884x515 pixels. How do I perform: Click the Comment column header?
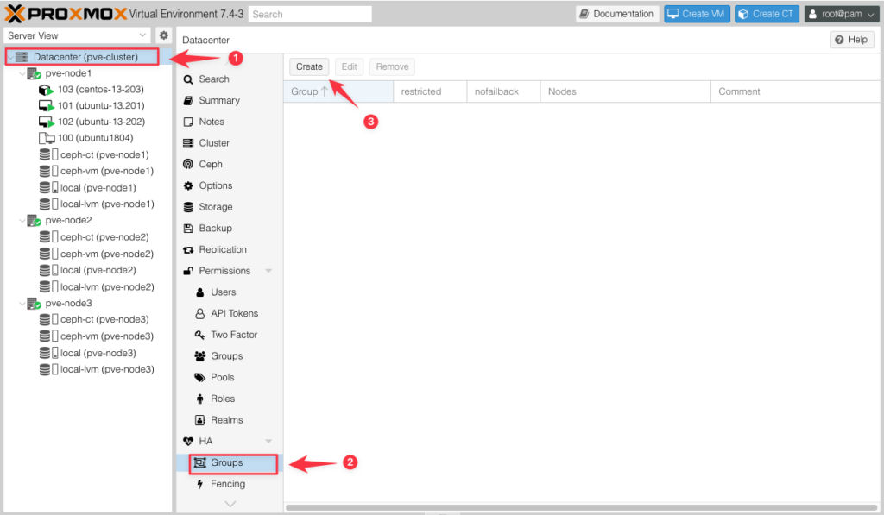click(x=795, y=91)
